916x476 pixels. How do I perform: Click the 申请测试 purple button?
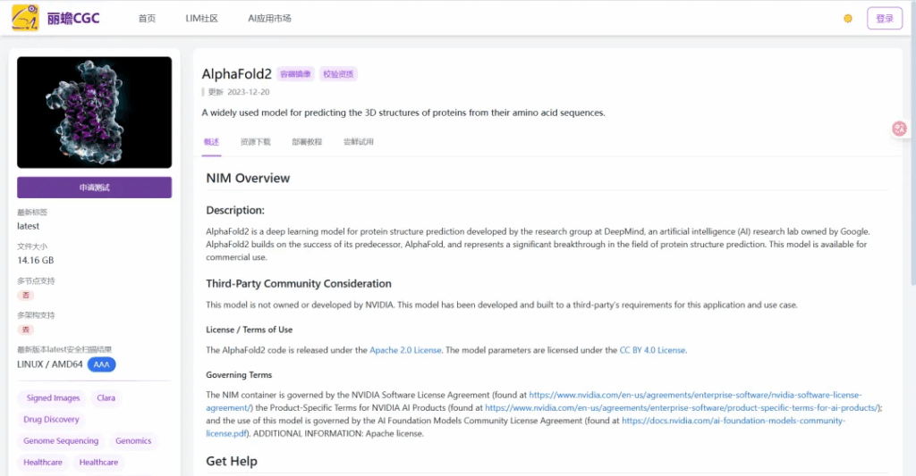94,188
